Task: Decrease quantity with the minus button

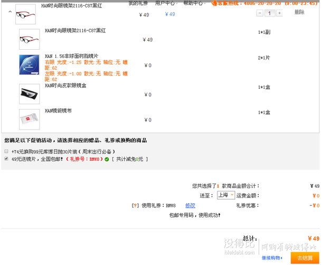Action: (x=259, y=13)
